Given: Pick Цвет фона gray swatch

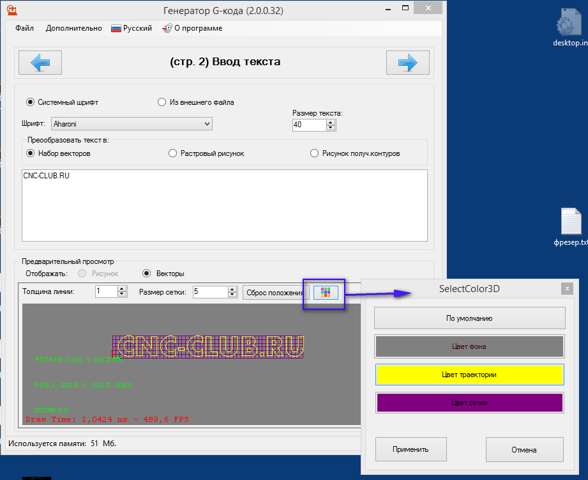Looking at the screenshot, I should [x=469, y=346].
